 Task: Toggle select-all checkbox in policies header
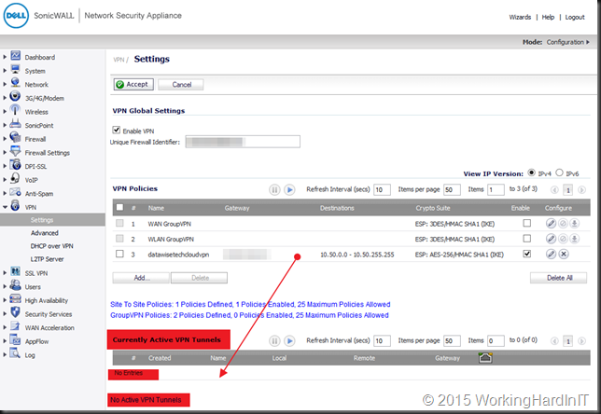coord(120,207)
